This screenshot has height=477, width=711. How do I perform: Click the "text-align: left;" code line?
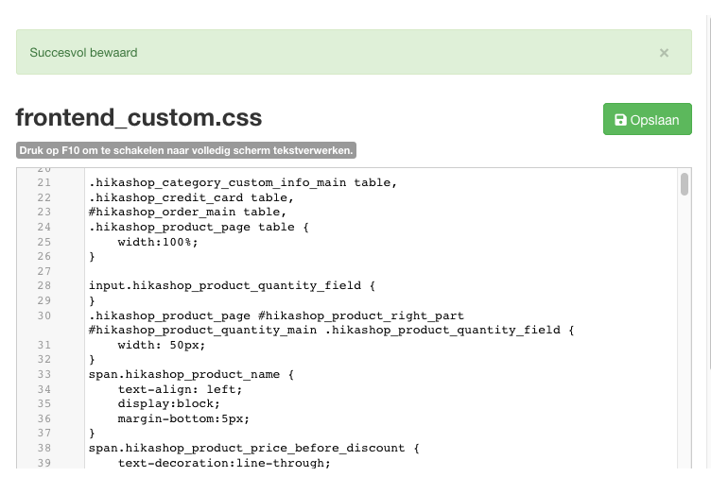click(x=180, y=389)
